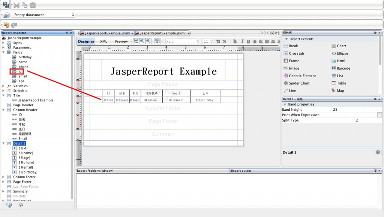The height and width of the screenshot is (217, 384).
Task: Open the kaiu font name dropdown
Action: (183, 41)
